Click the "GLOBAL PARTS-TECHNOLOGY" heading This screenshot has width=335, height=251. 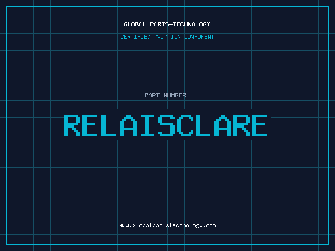(167, 24)
